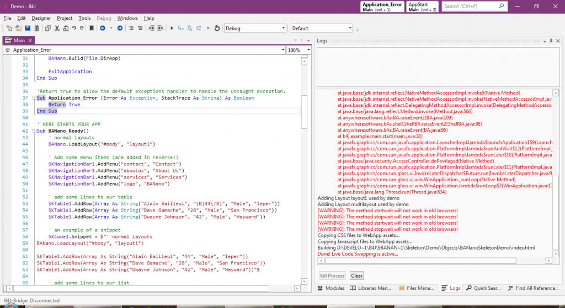Viewport: 565px width, 308px height.
Task: Expand the Default build dropdown
Action: click(x=322, y=28)
